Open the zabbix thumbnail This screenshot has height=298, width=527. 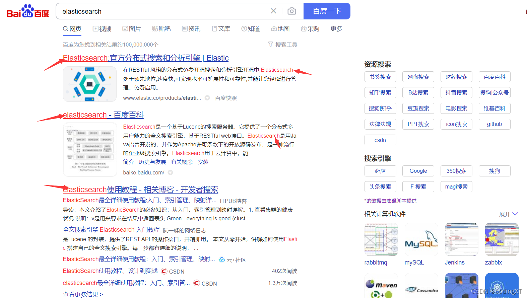pyautogui.click(x=502, y=239)
